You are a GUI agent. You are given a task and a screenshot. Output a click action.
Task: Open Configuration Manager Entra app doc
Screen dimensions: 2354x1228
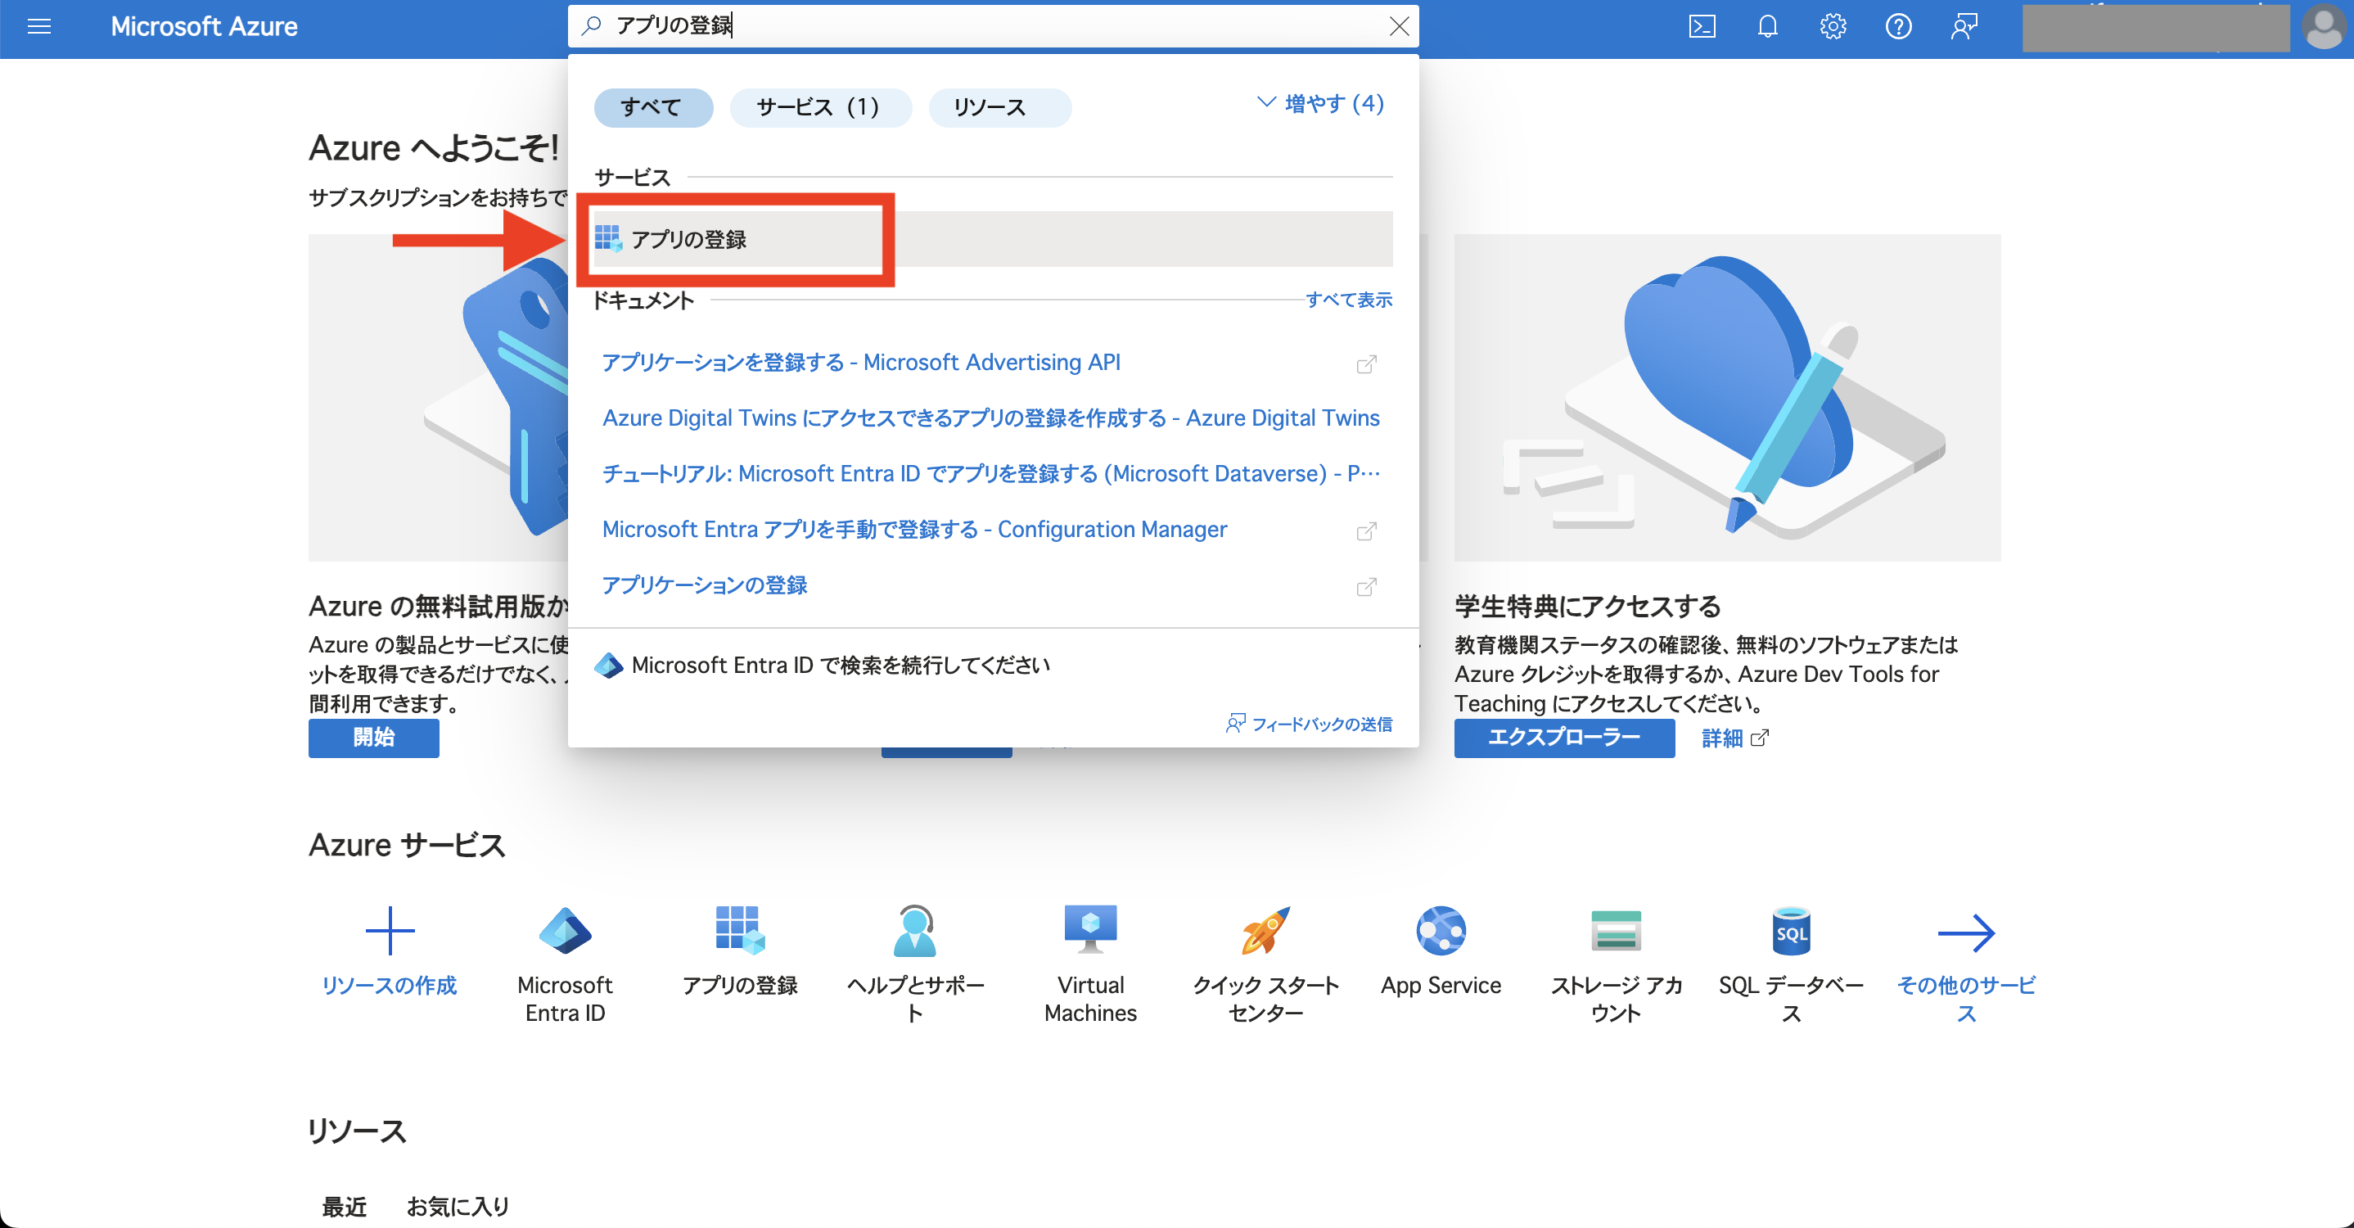coord(913,530)
